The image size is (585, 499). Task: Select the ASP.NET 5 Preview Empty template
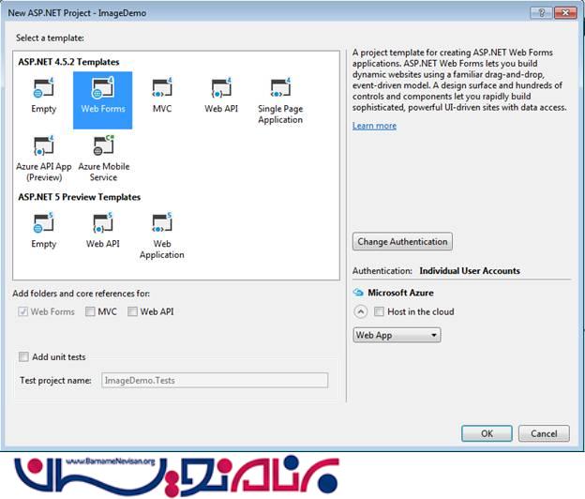coord(43,224)
